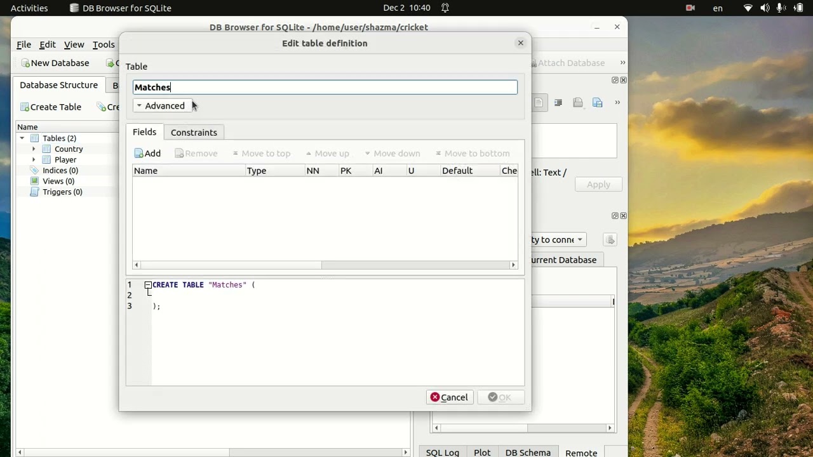Click the Apply button in Edit Cell
The image size is (813, 457).
(x=598, y=185)
